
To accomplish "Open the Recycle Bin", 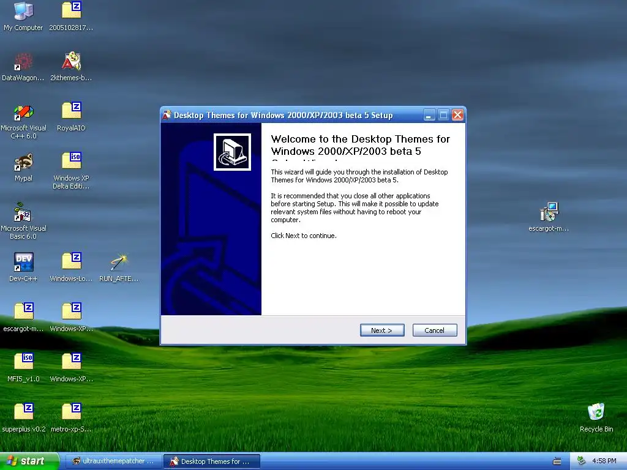I will [596, 412].
